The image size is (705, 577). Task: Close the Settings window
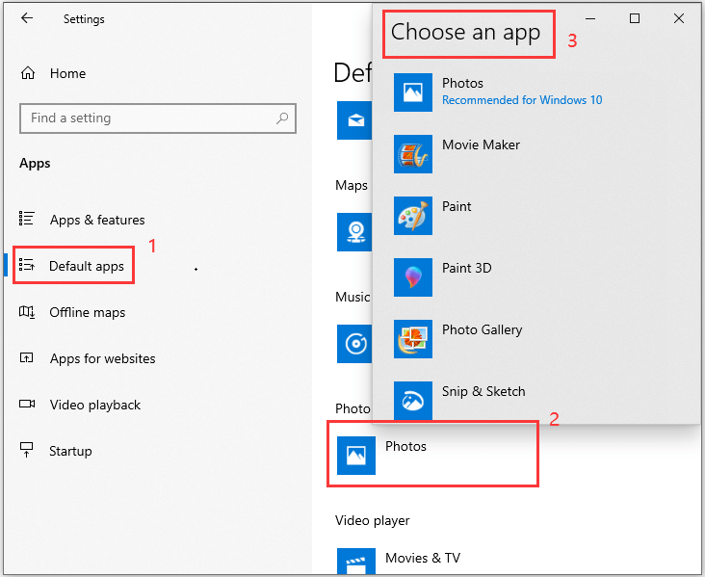click(679, 18)
